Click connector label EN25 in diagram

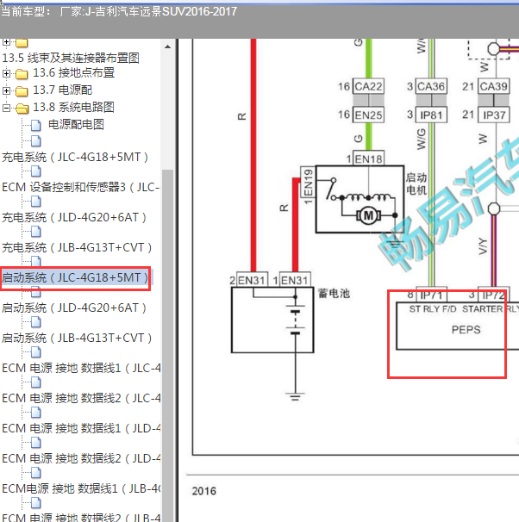click(368, 115)
